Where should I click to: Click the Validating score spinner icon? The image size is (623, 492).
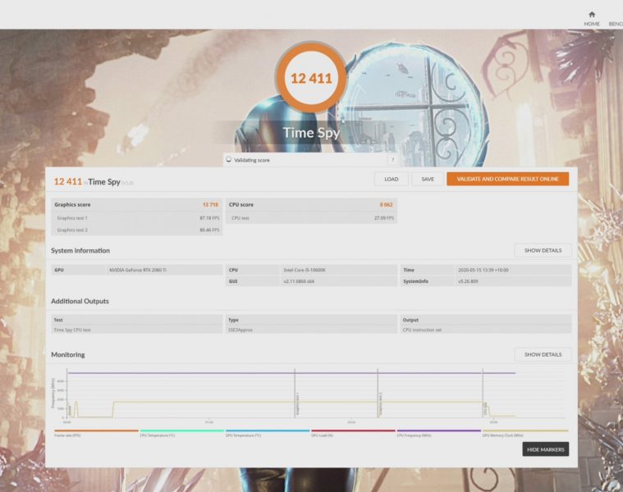pyautogui.click(x=228, y=160)
